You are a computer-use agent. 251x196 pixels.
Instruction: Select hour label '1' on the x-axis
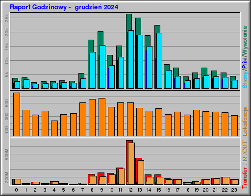(x=26, y=190)
